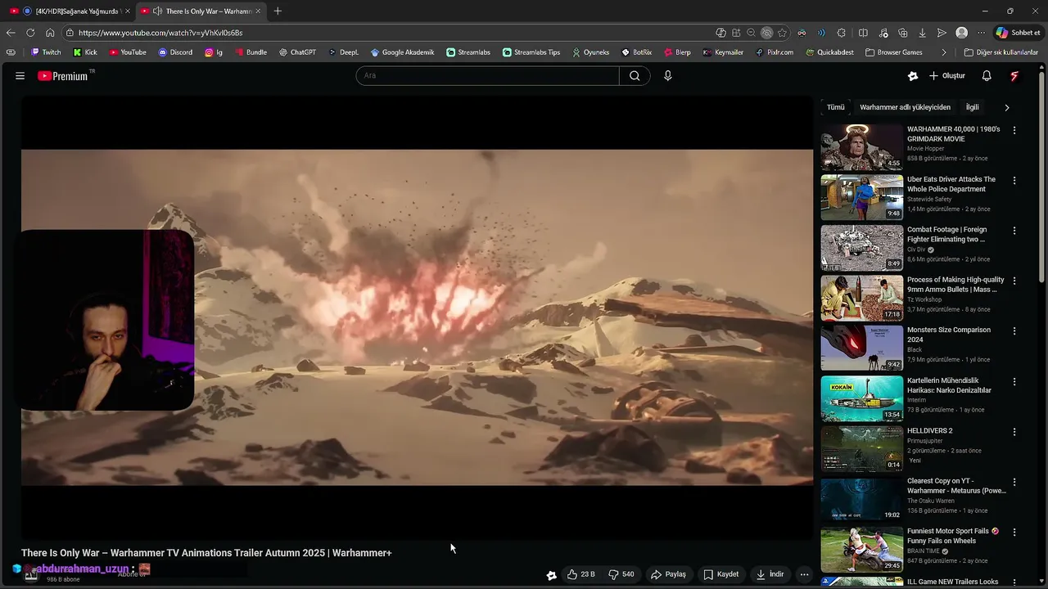The height and width of the screenshot is (589, 1048).
Task: Share the video with Paylaş
Action: pos(668,574)
